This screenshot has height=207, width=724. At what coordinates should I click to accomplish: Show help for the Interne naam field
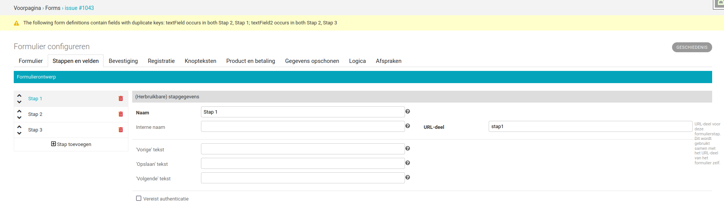(x=408, y=126)
